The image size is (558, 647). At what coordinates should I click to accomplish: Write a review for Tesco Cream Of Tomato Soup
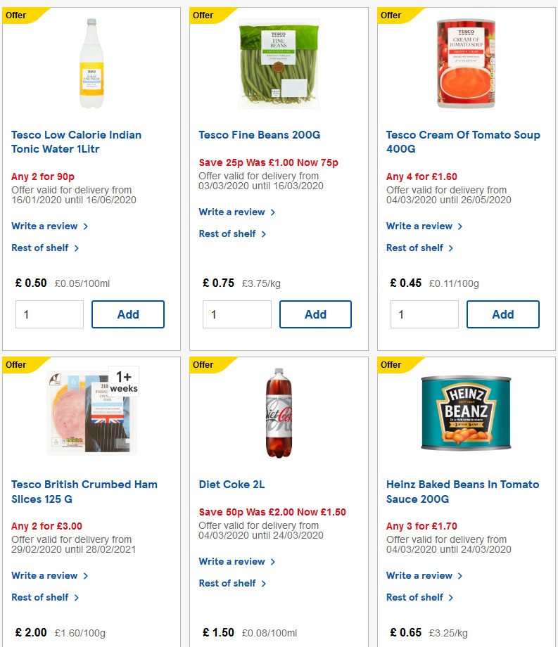tap(419, 226)
